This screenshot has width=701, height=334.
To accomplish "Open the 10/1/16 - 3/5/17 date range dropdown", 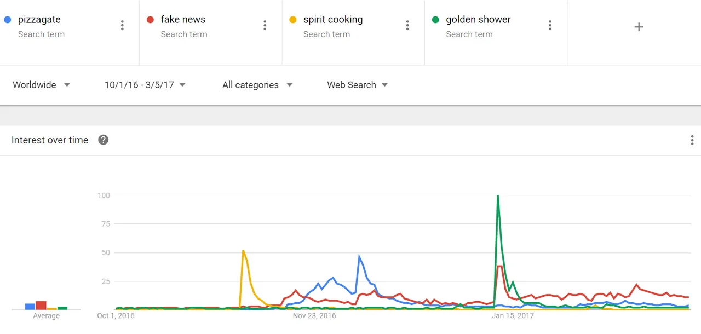I will [145, 85].
